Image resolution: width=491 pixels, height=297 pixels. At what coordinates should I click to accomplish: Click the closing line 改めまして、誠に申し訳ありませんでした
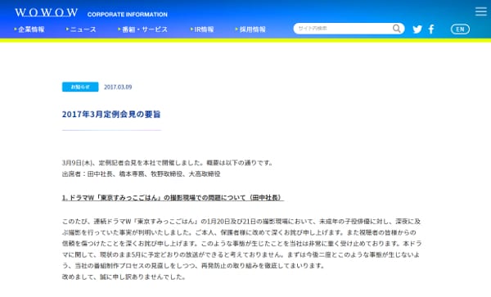(124, 277)
